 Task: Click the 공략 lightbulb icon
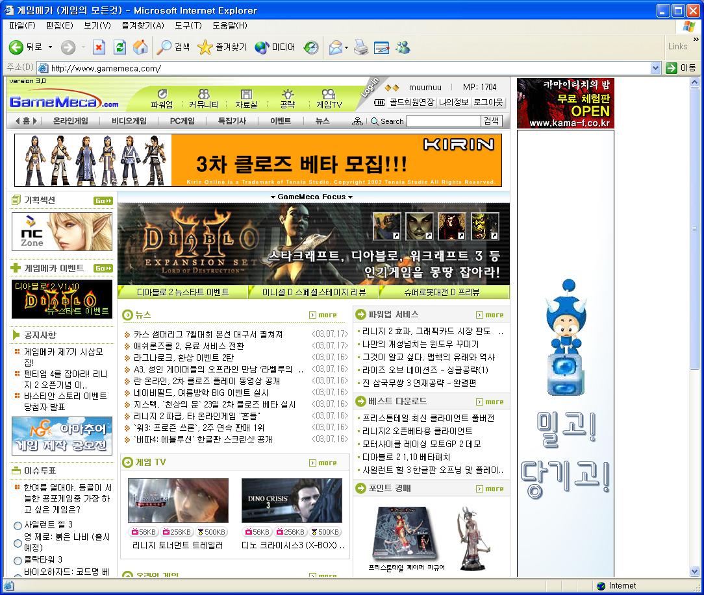click(x=287, y=99)
